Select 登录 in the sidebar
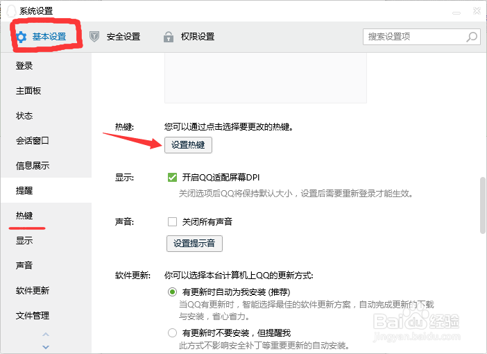Screen dimensions: 487x354 tap(46, 65)
